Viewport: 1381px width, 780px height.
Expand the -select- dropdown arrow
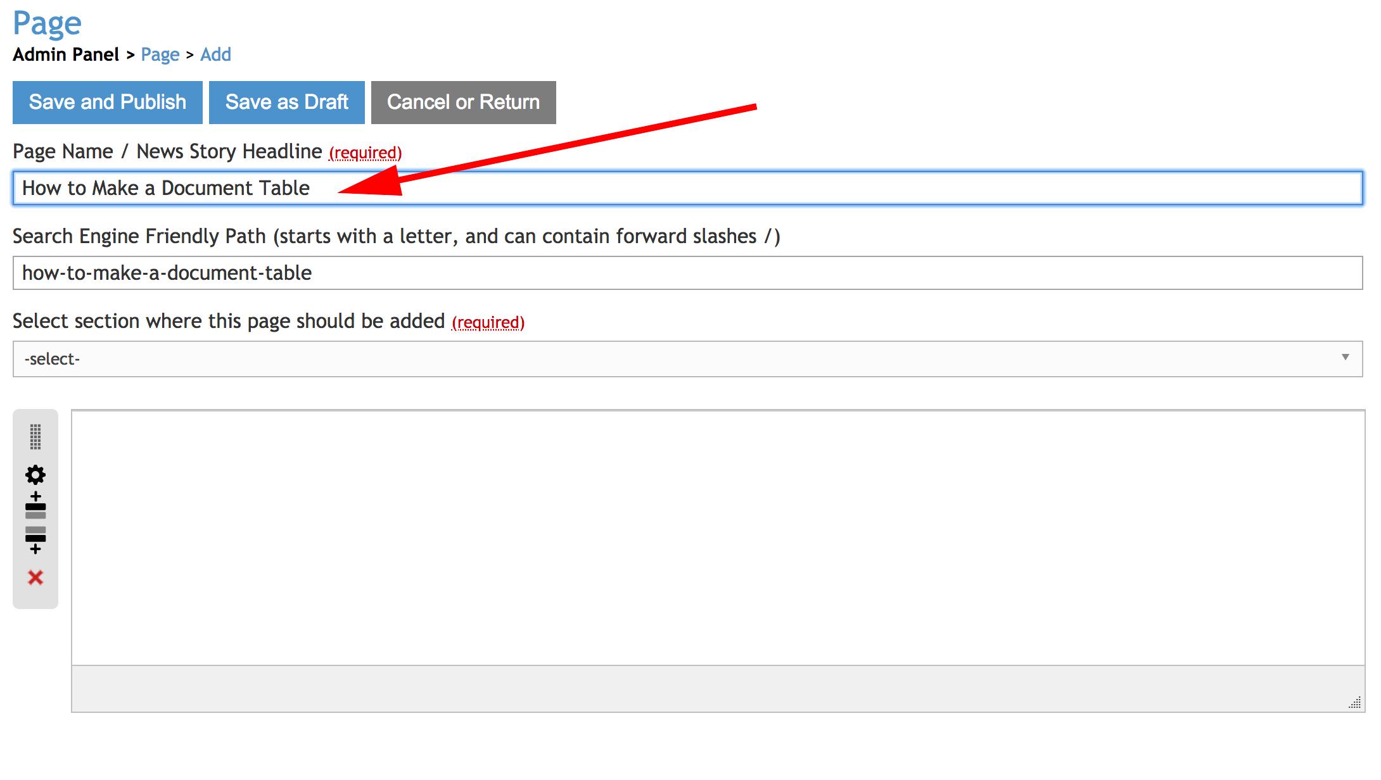point(1347,359)
